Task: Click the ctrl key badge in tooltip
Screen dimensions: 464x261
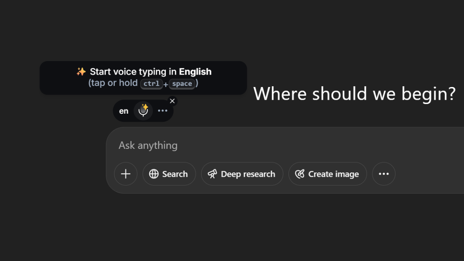Action: coord(151,84)
